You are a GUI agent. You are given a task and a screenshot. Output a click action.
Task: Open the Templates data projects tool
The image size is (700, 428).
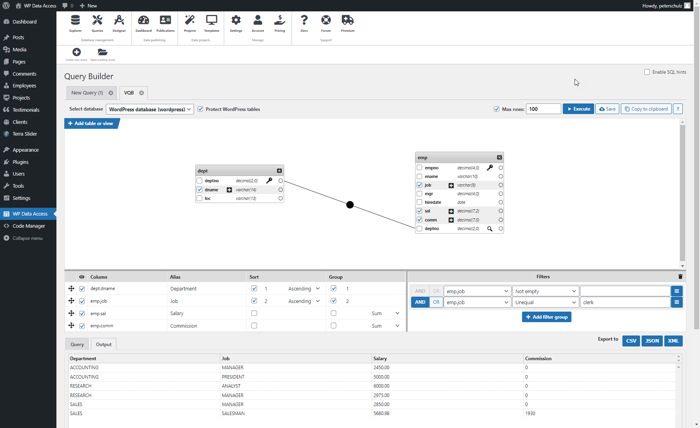pyautogui.click(x=211, y=24)
